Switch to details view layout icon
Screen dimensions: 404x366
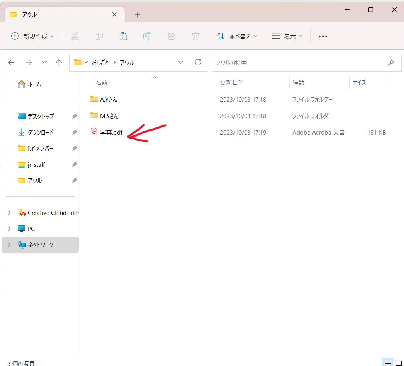[388, 363]
